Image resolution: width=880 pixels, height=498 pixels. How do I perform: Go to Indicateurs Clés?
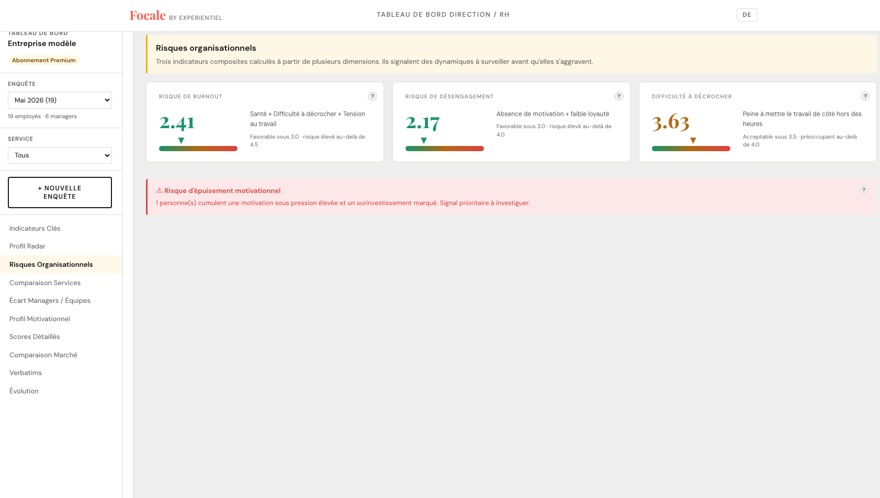point(61,229)
